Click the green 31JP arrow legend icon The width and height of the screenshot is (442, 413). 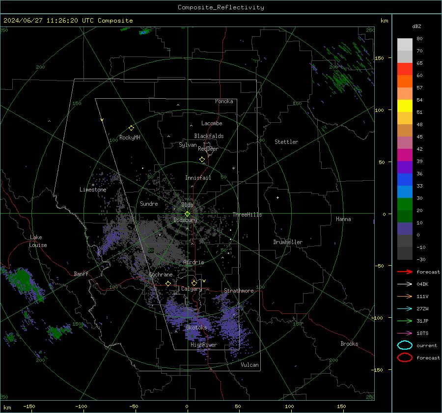[405, 321]
